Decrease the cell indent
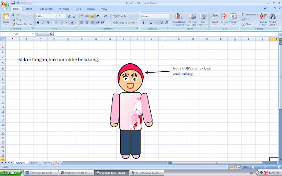Screen dimensions: 282x176 [98, 22]
